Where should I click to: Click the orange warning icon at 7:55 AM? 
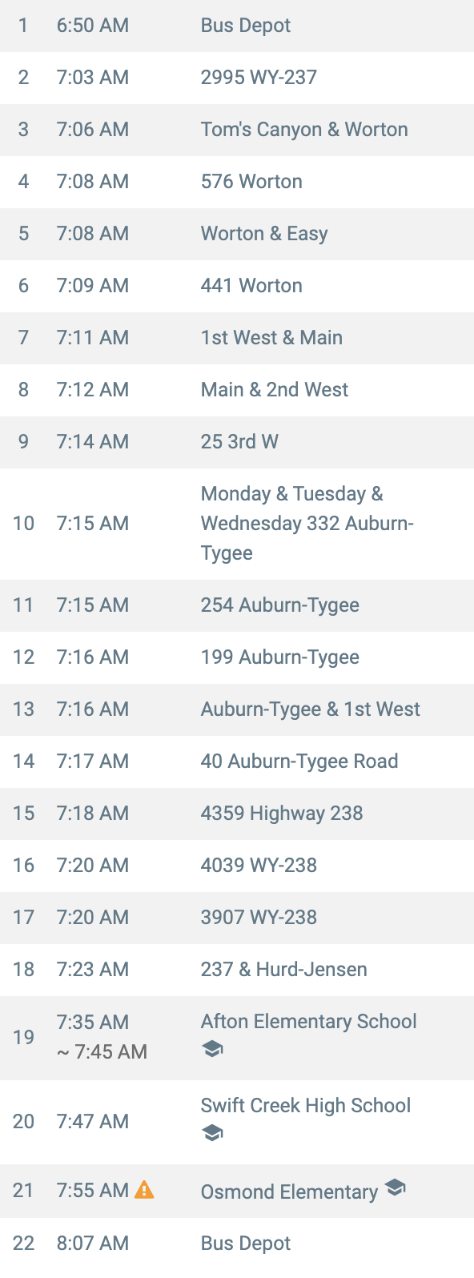coord(144,1190)
